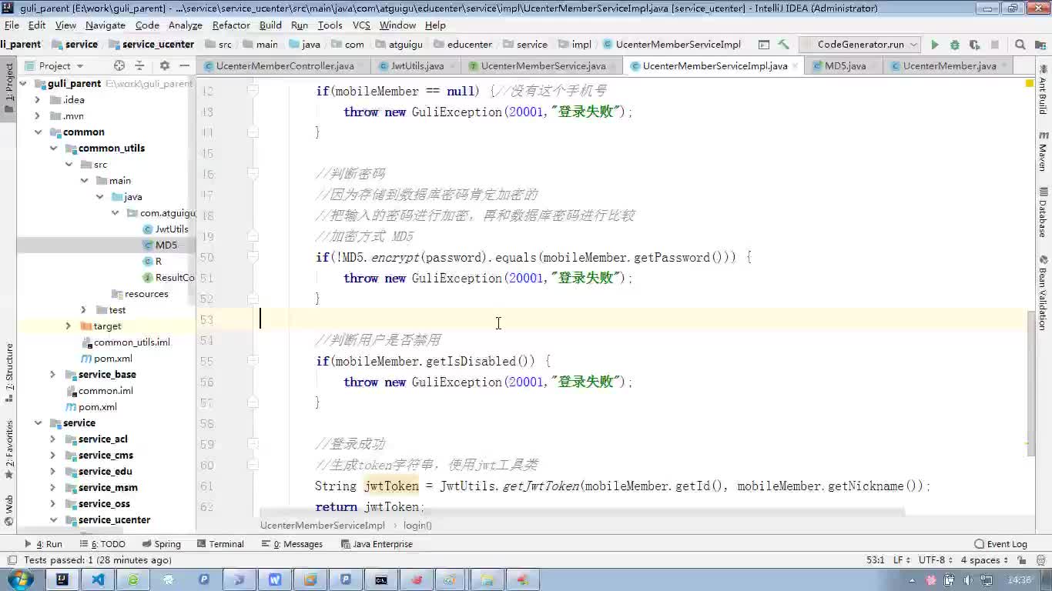The height and width of the screenshot is (591, 1052).
Task: Click the editor vertical scrollbar thumb
Action: (1031, 385)
